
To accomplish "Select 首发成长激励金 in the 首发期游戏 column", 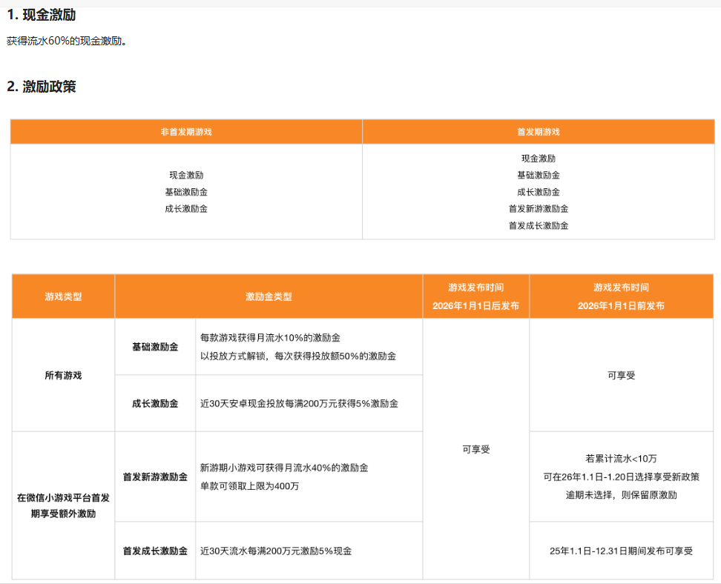I will [540, 225].
